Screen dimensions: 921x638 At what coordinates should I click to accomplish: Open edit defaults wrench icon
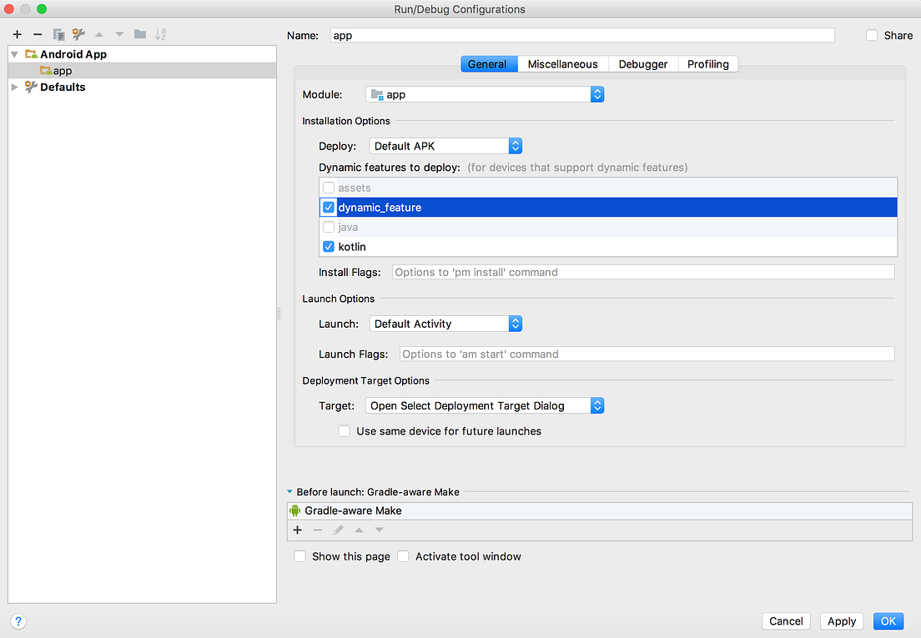click(78, 35)
